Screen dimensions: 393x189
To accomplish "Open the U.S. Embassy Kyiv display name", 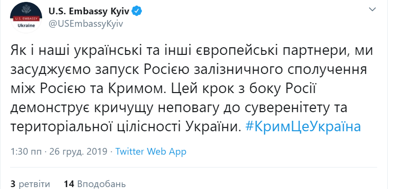I will (89, 11).
